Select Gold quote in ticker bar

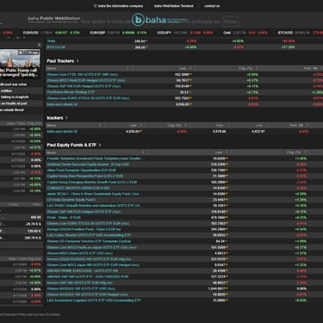[227, 33]
